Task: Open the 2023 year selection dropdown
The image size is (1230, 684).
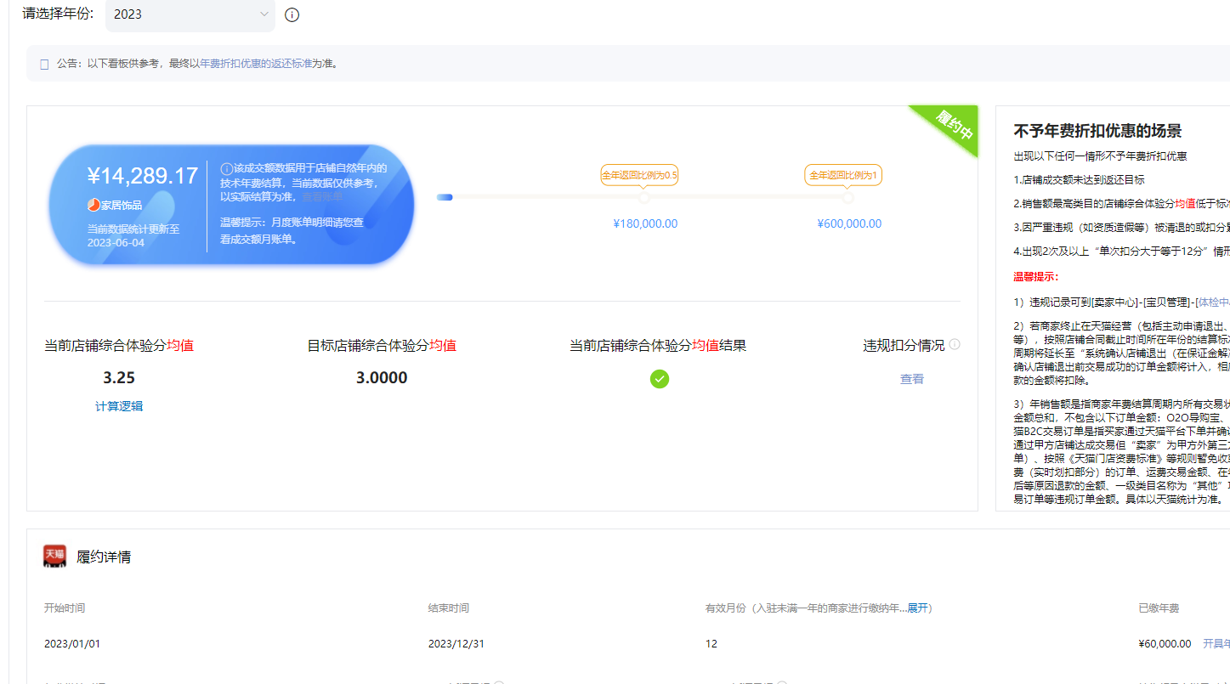Action: pyautogui.click(x=190, y=14)
